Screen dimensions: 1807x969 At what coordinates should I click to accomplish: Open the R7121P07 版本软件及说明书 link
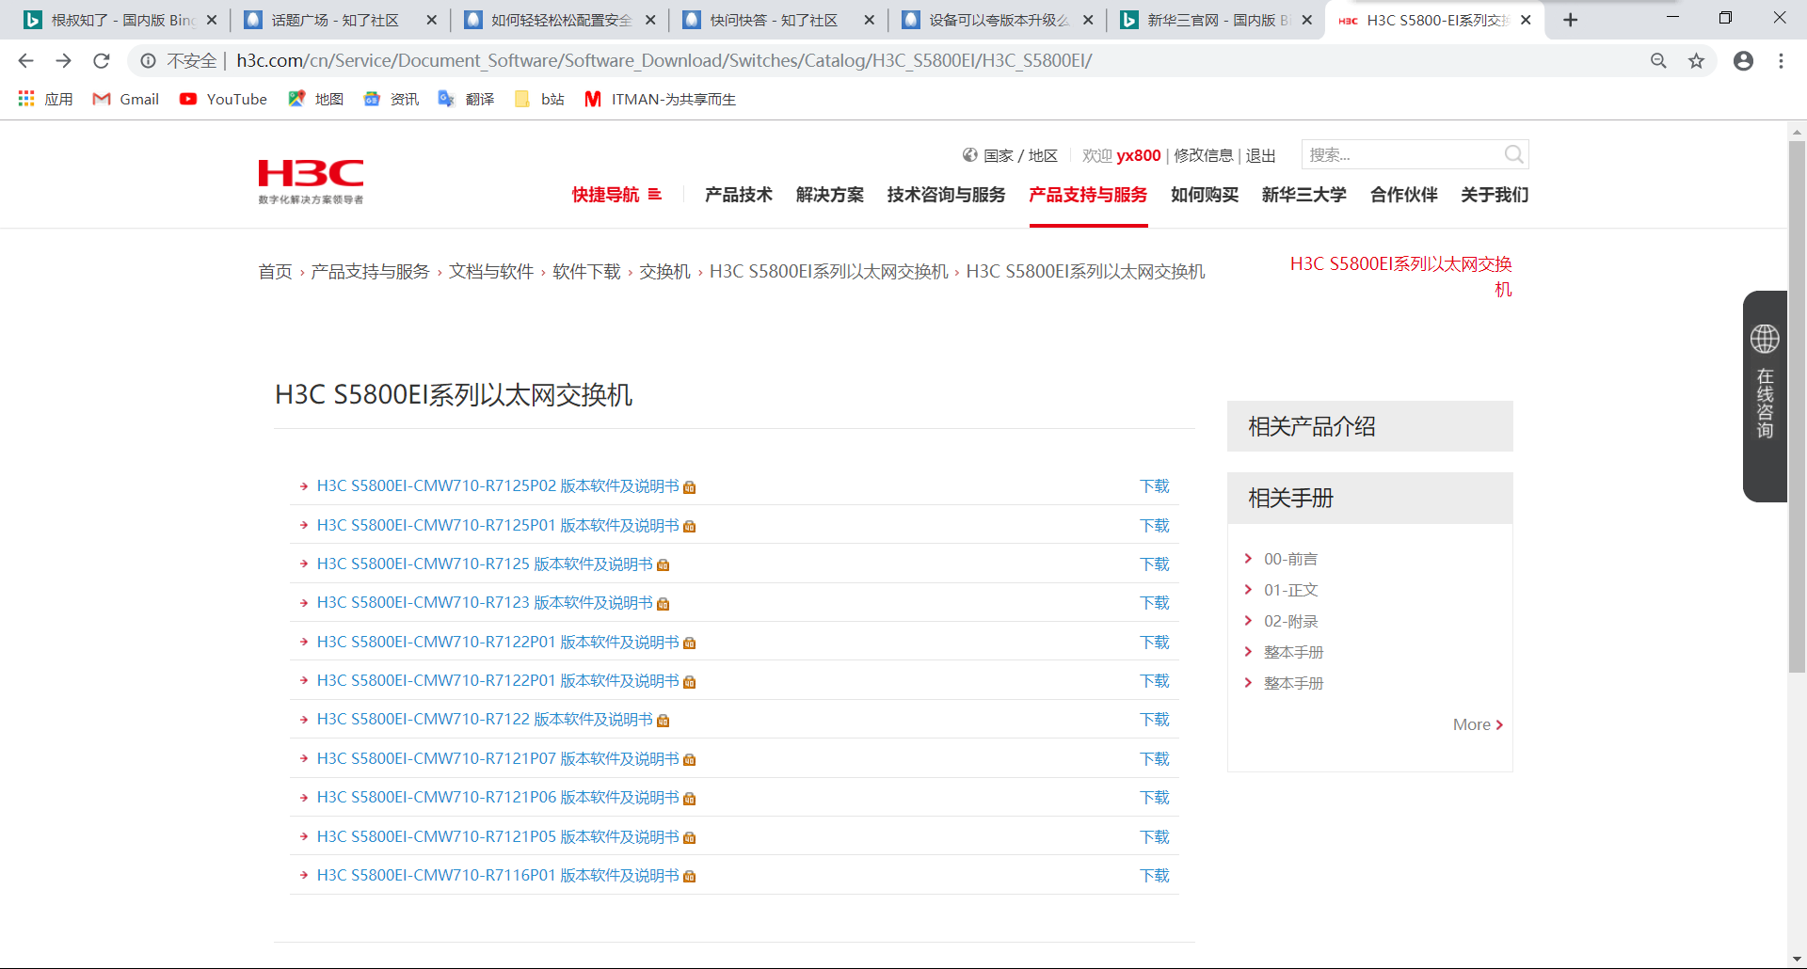pyautogui.click(x=498, y=759)
